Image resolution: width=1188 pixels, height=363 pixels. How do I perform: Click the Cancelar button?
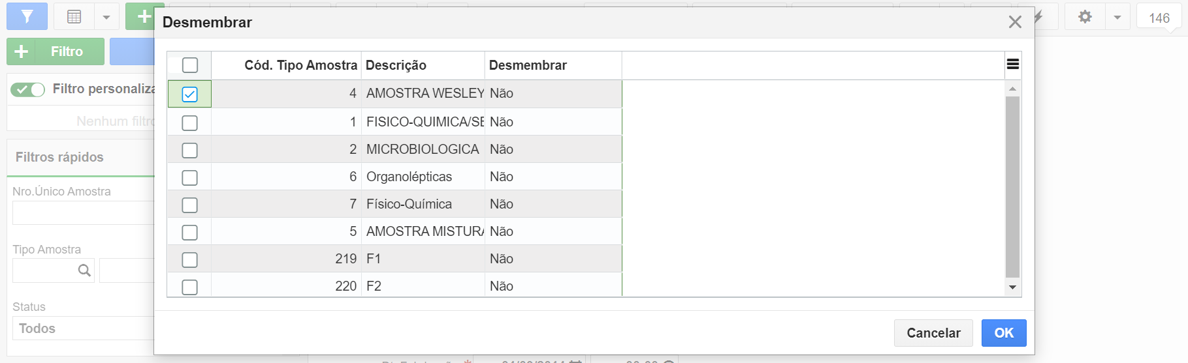933,333
